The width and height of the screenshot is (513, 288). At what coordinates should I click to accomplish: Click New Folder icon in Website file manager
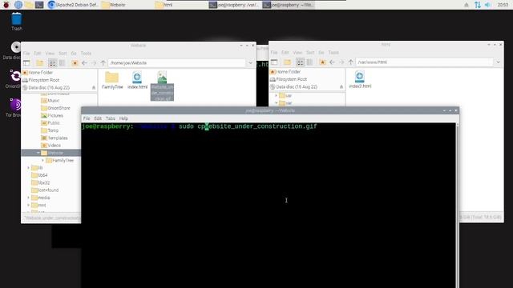click(40, 62)
